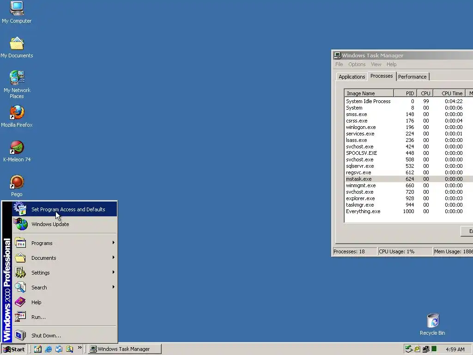
Task: Click the green CPU usage tray icon
Action: [x=434, y=349]
